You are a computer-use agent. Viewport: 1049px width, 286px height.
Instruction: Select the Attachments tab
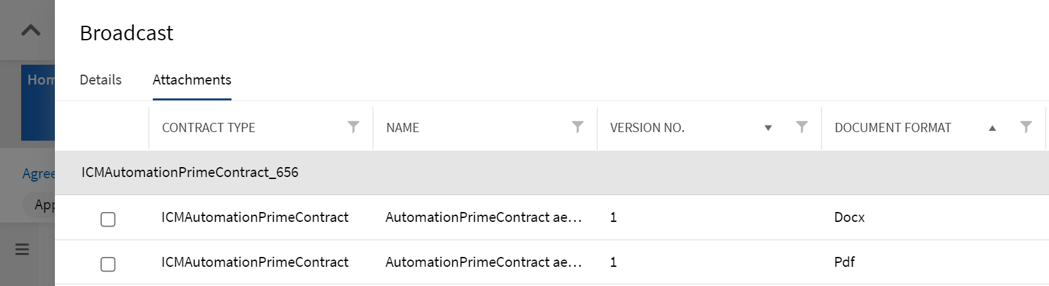(x=192, y=80)
